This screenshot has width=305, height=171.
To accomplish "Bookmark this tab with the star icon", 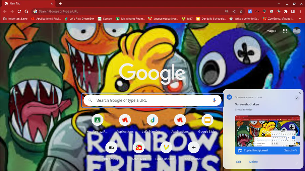I will (x=241, y=11).
